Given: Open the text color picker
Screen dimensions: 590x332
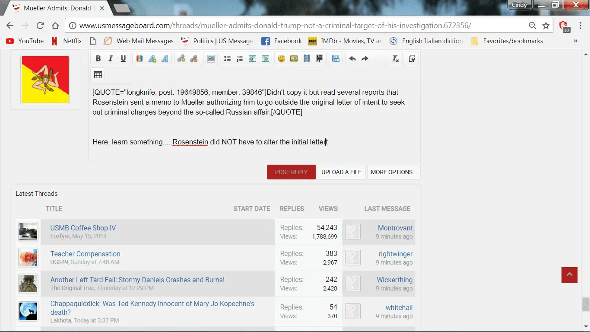Looking at the screenshot, I should pos(140,59).
